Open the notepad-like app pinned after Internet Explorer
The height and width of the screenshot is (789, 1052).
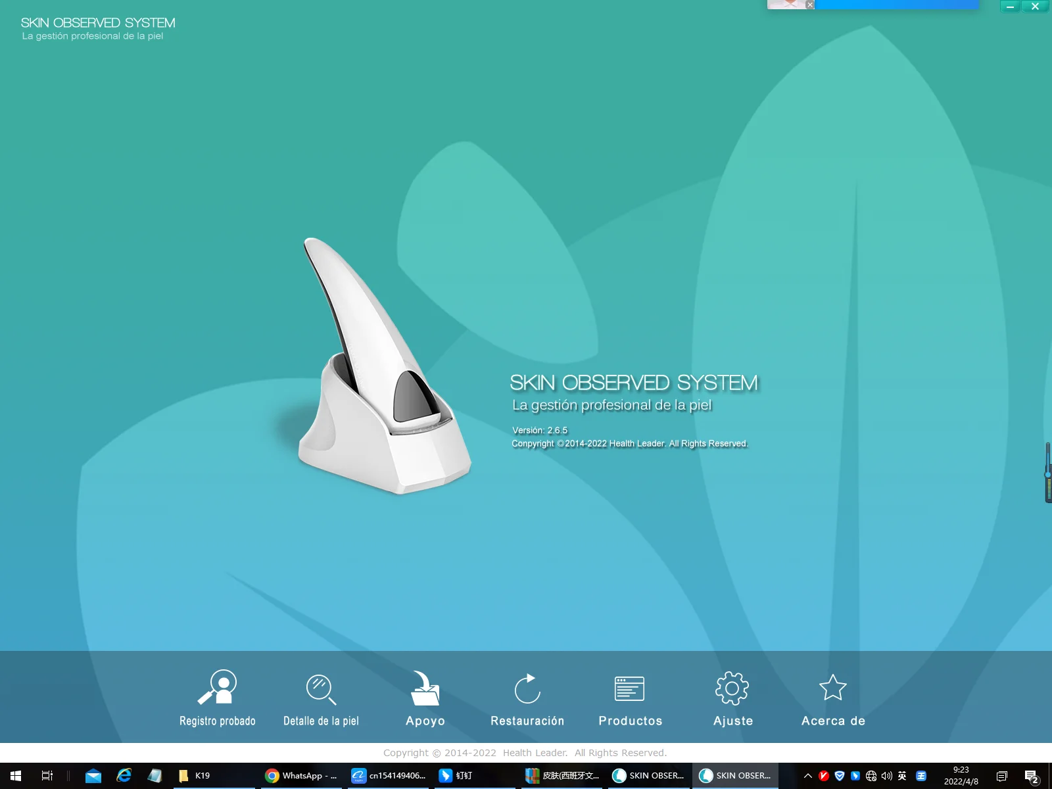155,776
